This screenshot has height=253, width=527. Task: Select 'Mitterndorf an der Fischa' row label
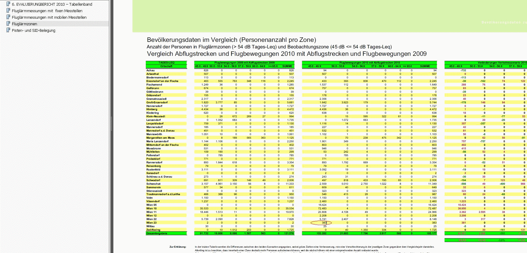click(x=162, y=145)
